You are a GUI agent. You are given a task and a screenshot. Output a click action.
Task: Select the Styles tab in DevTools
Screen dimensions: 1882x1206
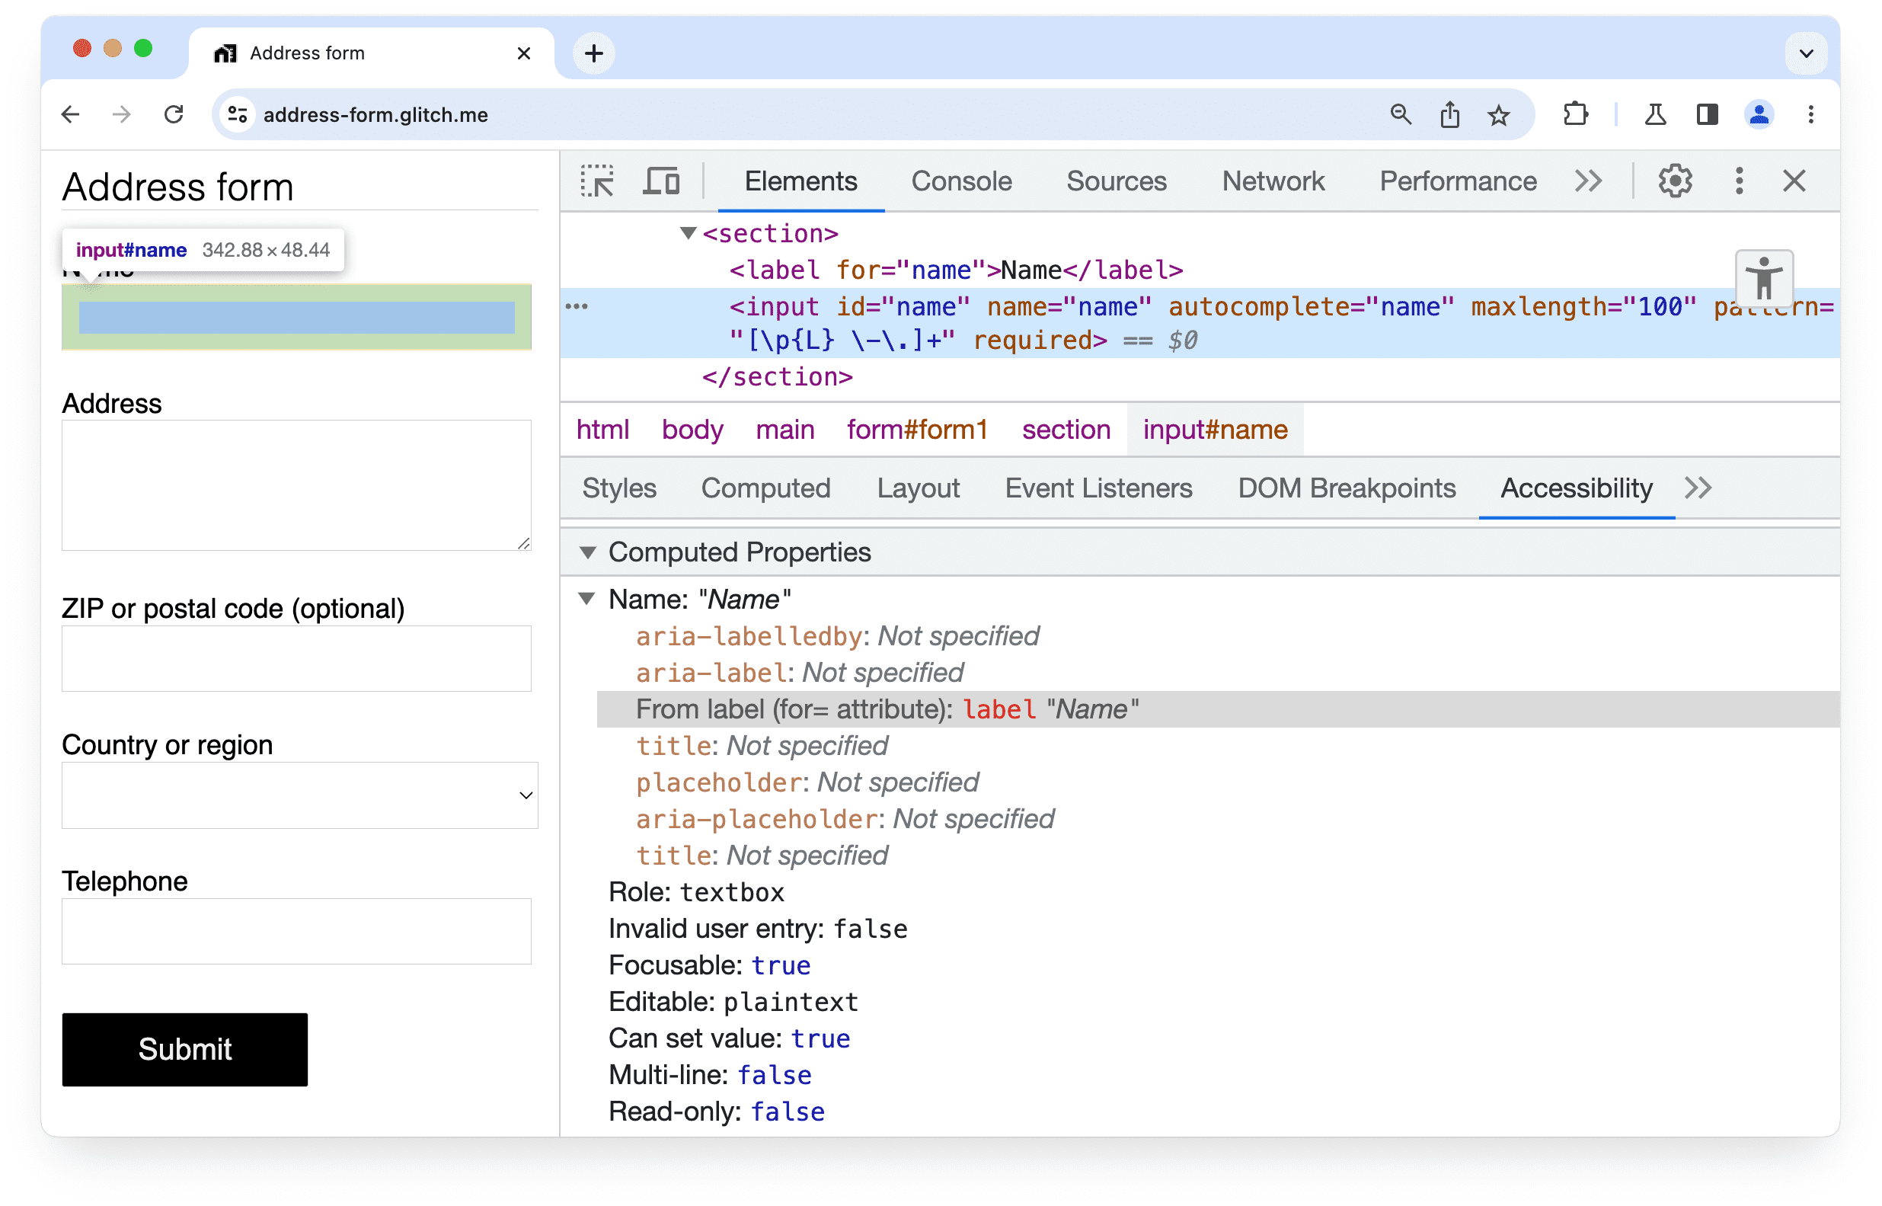(620, 488)
